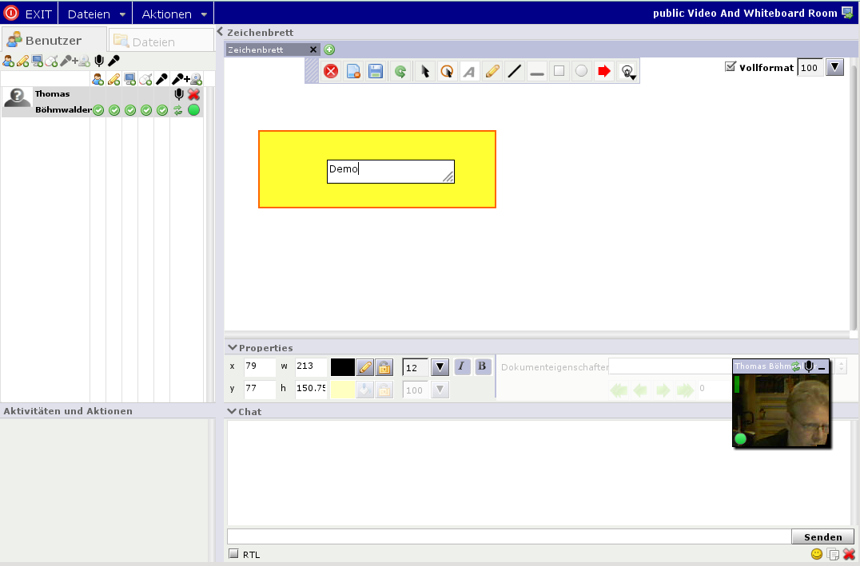Open the Vollformat zoom dropdown arrow
Viewport: 860px width, 566px height.
[834, 68]
